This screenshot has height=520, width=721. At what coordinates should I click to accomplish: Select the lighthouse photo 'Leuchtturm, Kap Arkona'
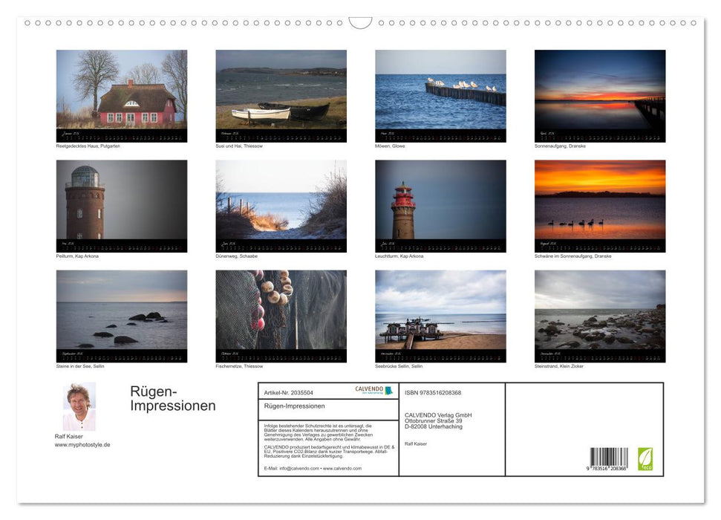tap(440, 206)
